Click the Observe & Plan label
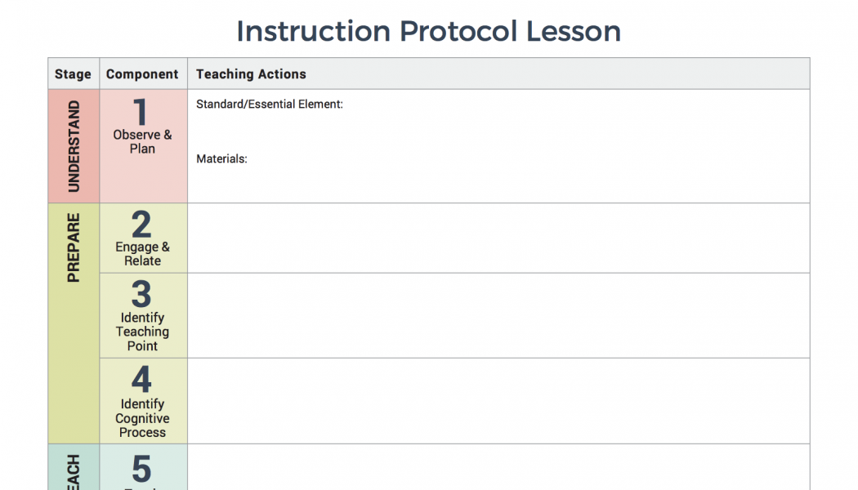This screenshot has width=858, height=490. pos(142,141)
